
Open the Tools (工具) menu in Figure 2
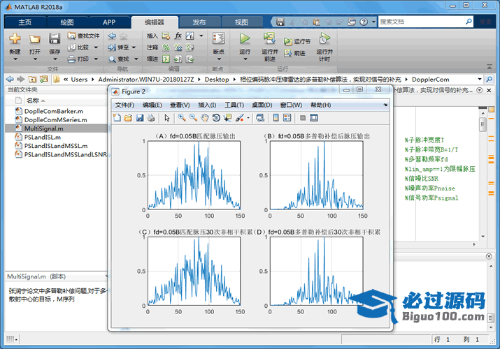click(x=234, y=105)
